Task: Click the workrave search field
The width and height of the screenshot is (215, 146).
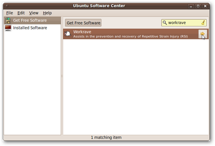Action: 184,23
